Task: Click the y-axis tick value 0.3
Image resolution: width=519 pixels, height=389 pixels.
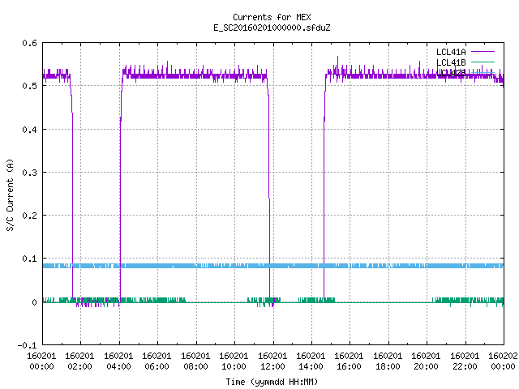Action: [x=29, y=173]
